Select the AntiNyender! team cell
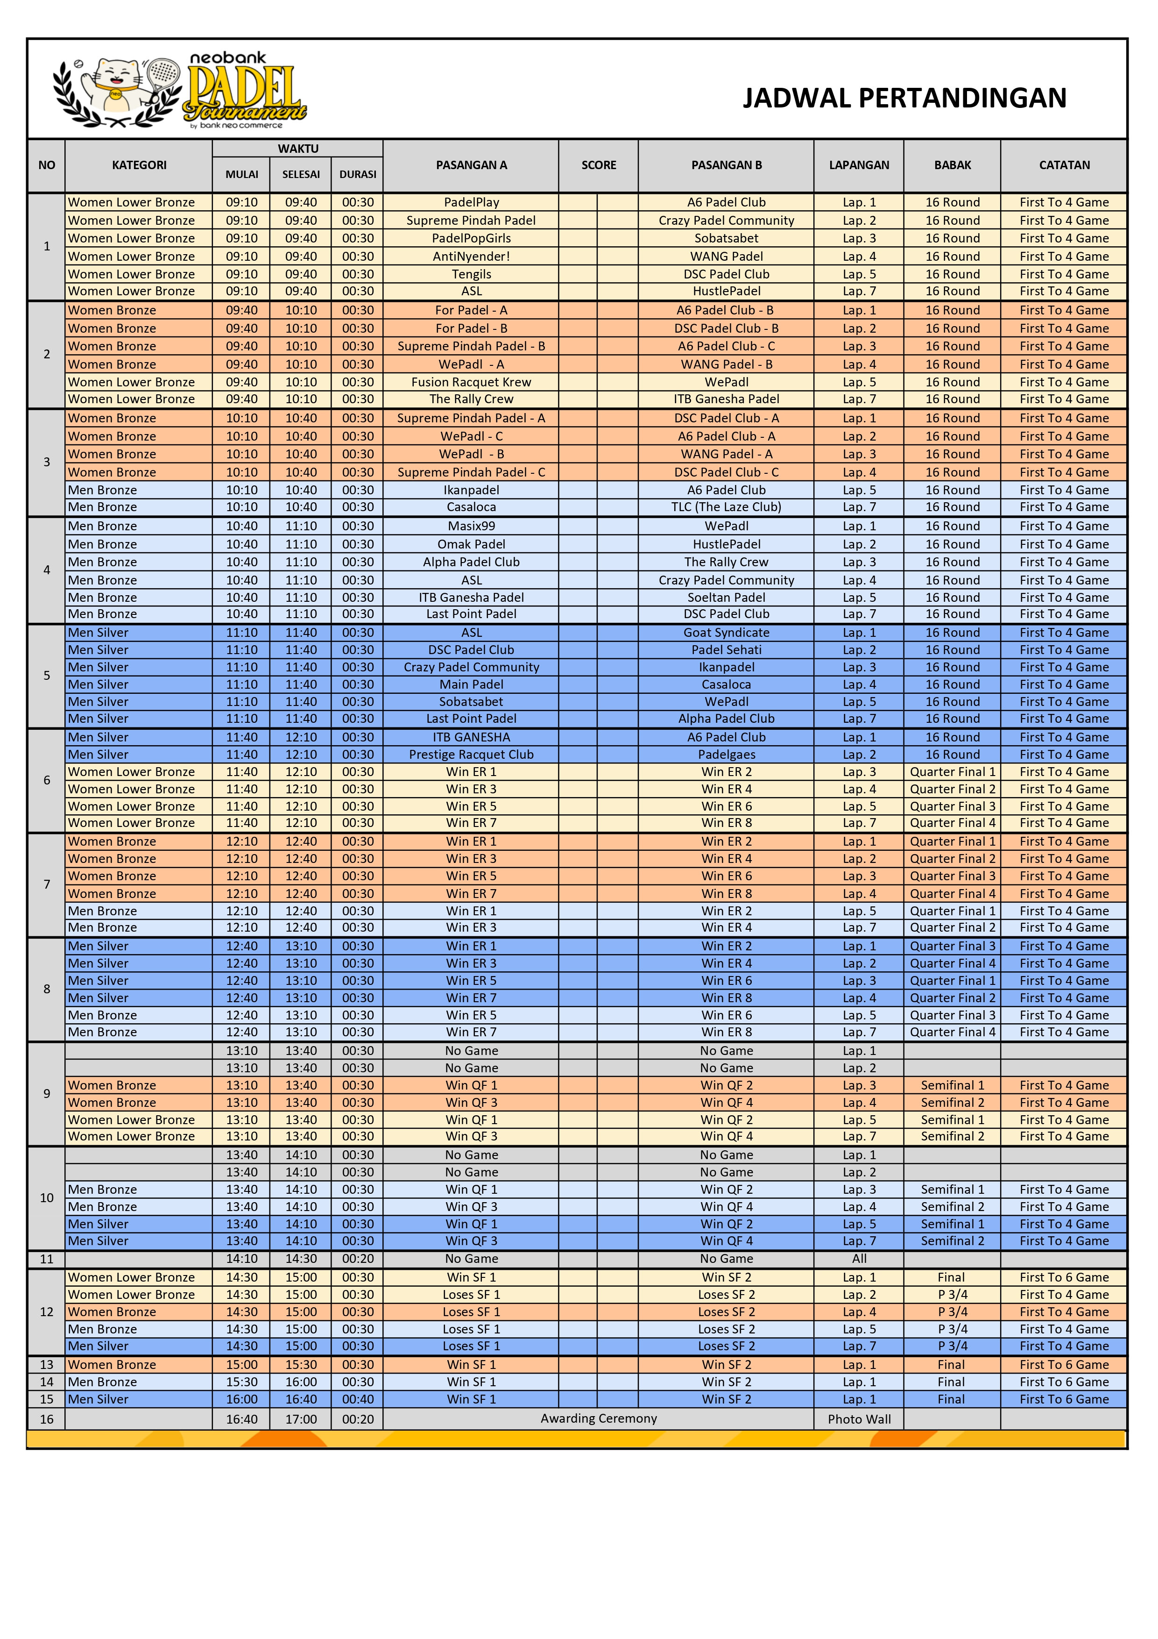 [471, 257]
